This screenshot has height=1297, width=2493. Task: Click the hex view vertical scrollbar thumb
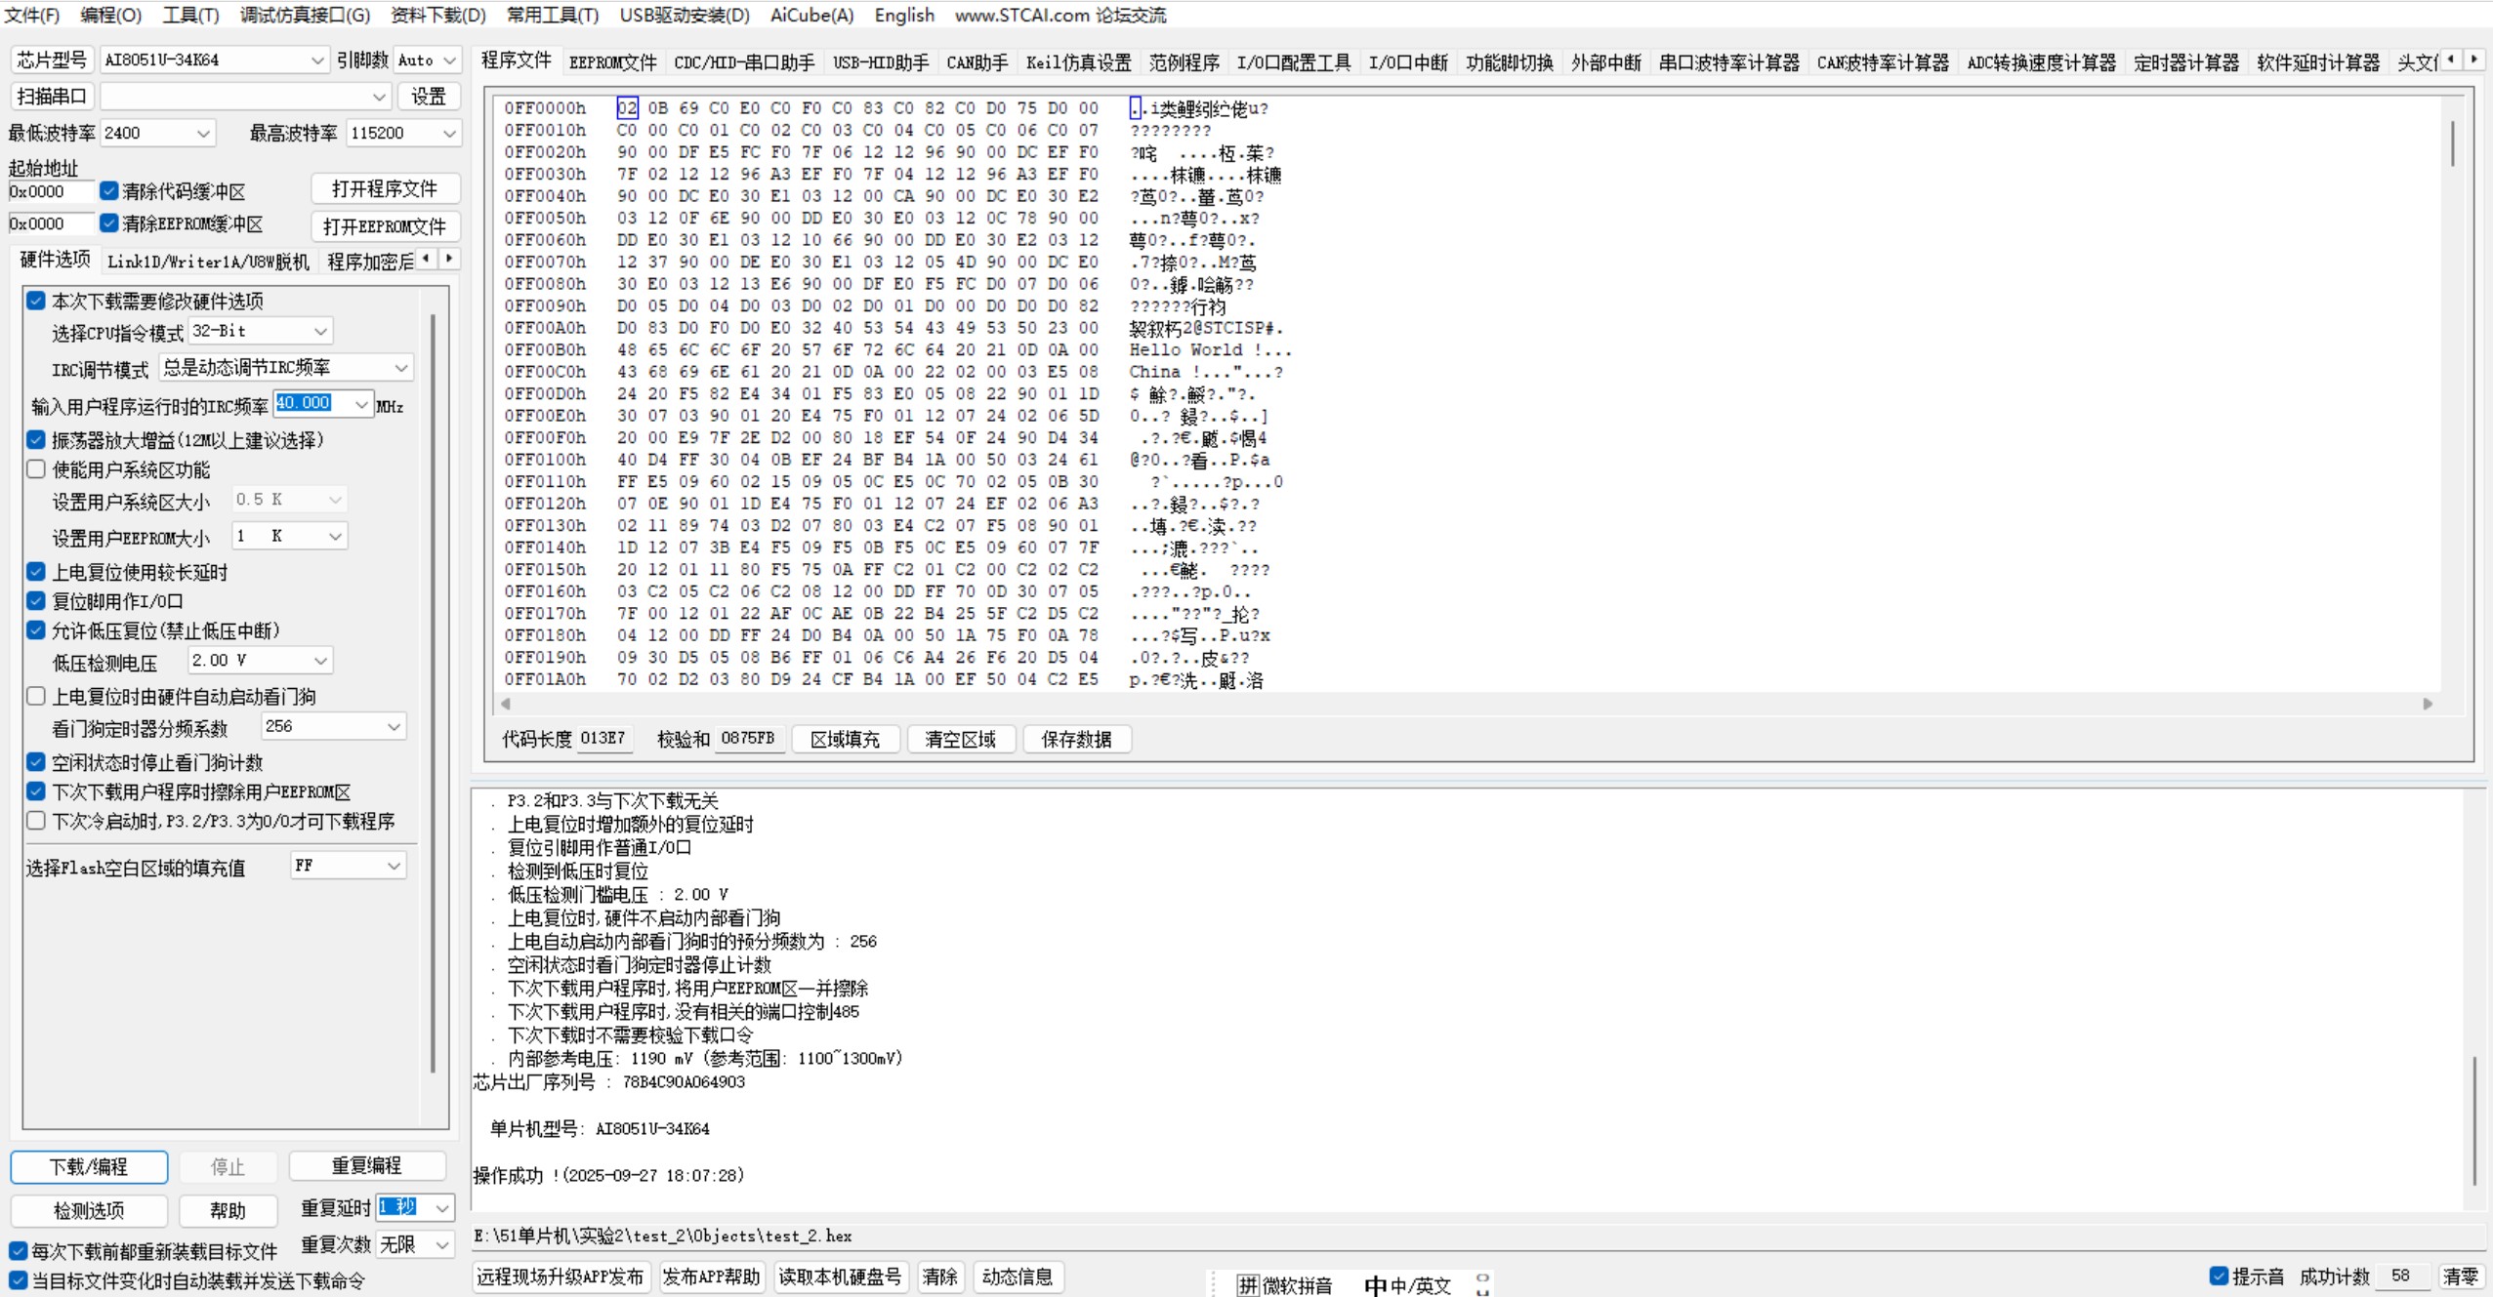2452,143
